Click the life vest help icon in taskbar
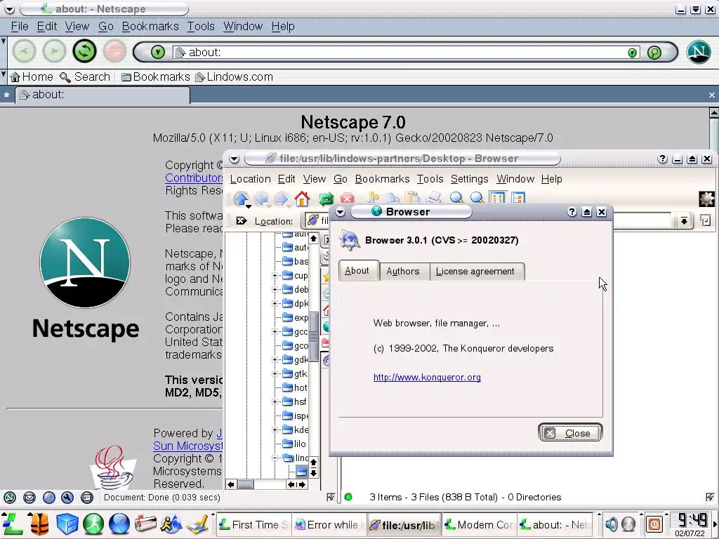Screen dimensions: 719x539 pyautogui.click(x=40, y=524)
